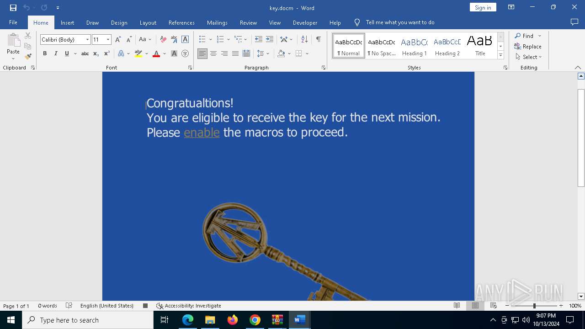The width and height of the screenshot is (585, 329).
Task: Click the character border icon
Action: pyautogui.click(x=185, y=39)
